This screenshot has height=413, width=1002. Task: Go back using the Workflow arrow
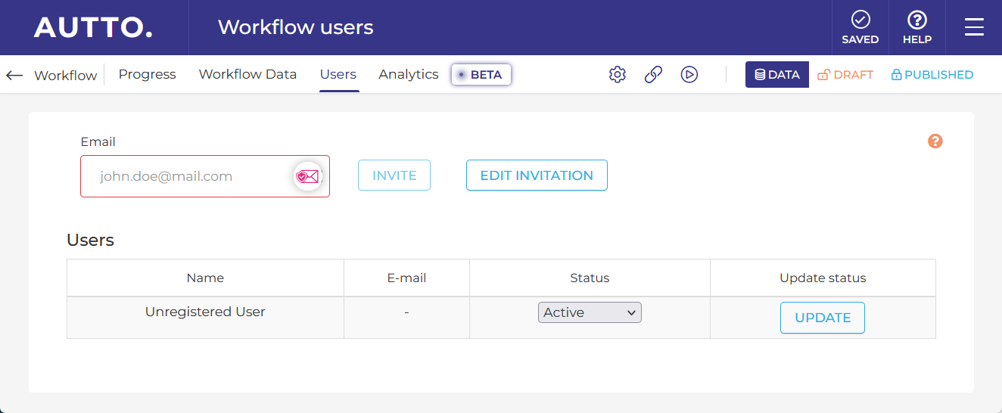pos(14,75)
